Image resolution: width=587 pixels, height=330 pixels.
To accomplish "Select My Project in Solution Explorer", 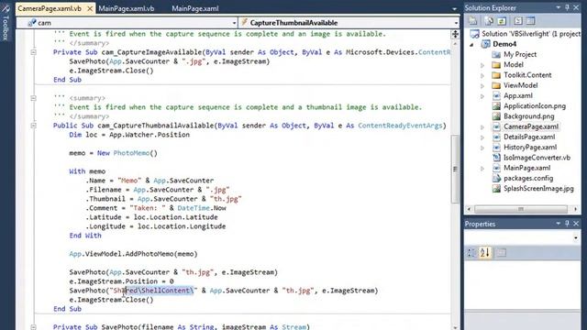I will click(x=520, y=54).
